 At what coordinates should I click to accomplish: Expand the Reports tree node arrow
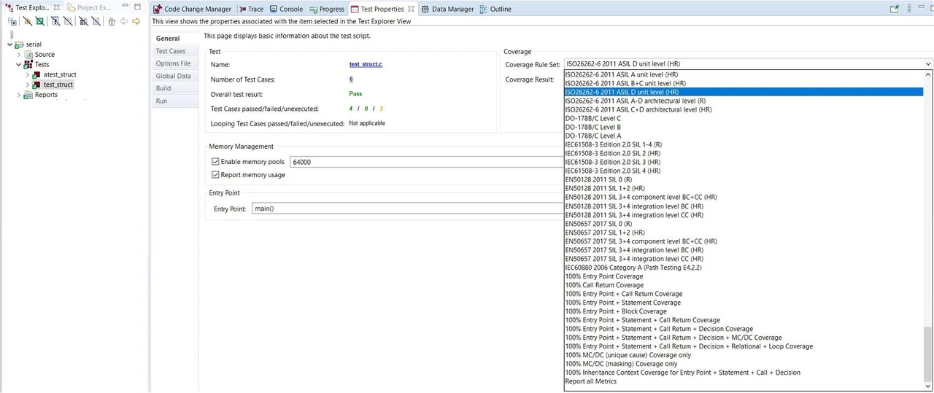coord(19,95)
